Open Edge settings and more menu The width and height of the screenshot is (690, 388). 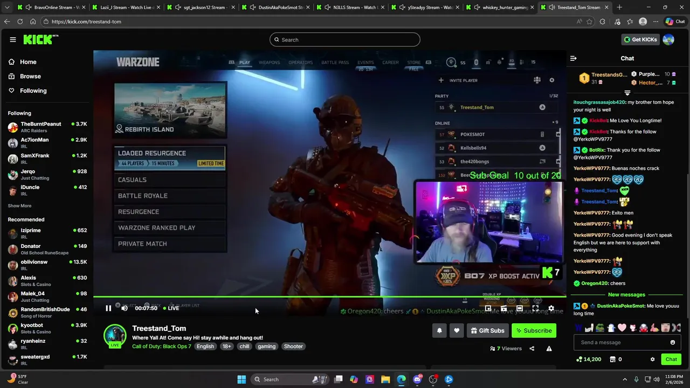[655, 22]
